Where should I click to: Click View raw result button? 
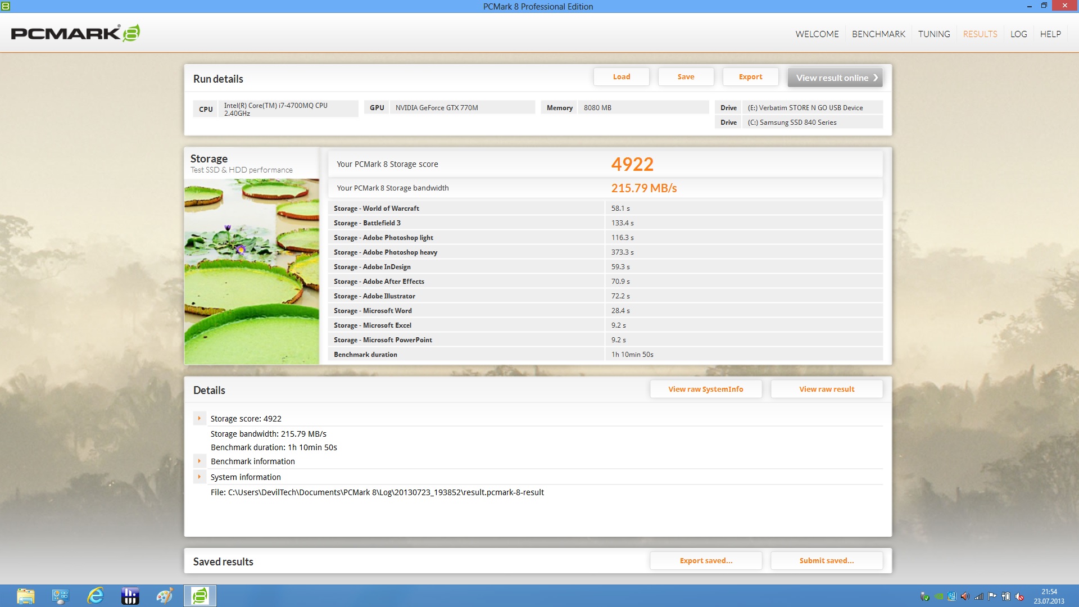coord(827,389)
